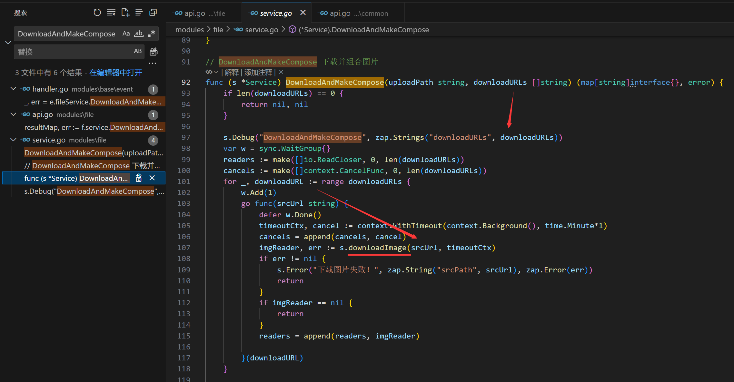
Task: Toggle preserve case AB option
Action: 138,51
